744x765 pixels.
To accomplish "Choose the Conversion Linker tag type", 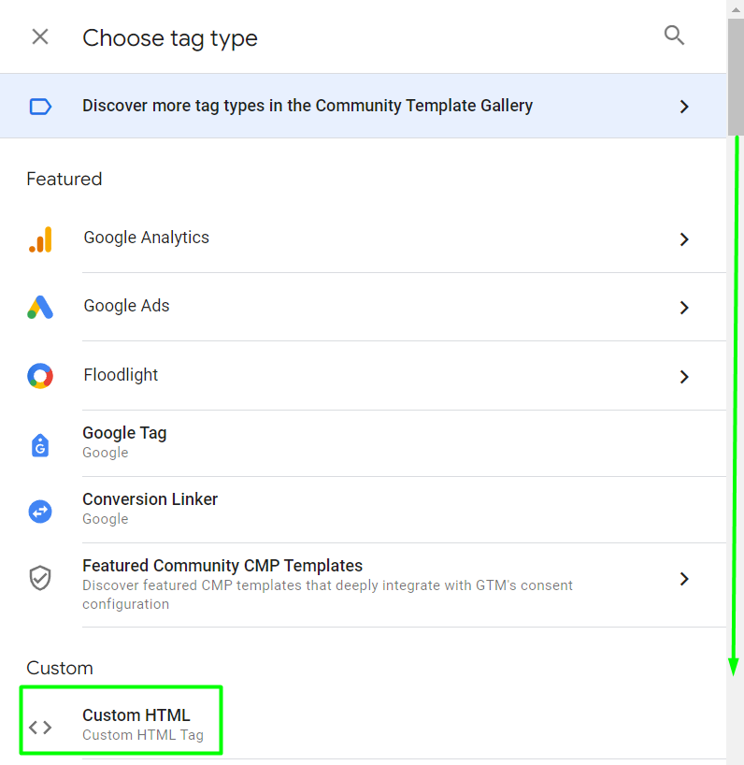I will coord(150,500).
